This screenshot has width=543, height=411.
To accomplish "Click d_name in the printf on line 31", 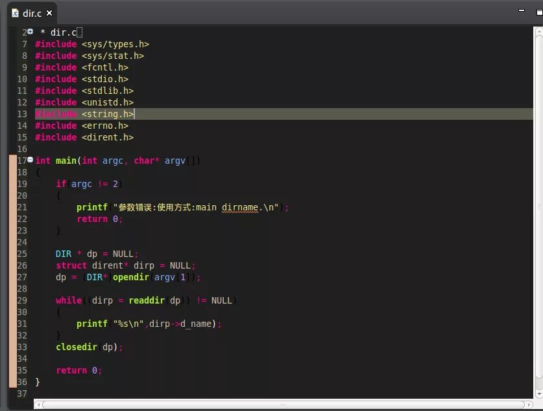I will 196,324.
